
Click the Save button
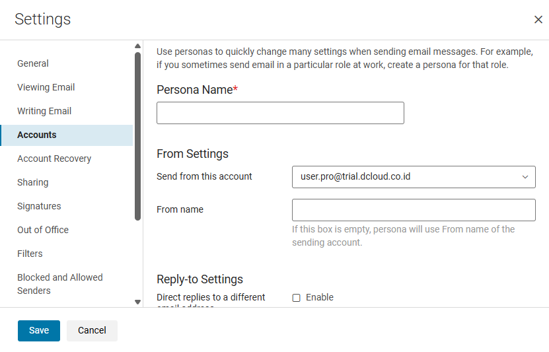coord(39,330)
